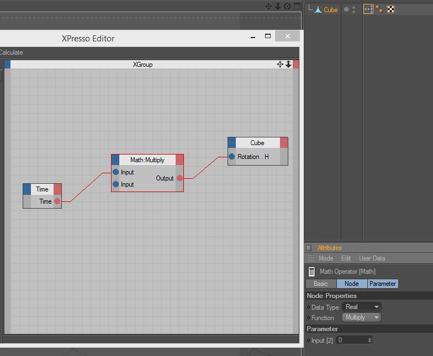Toggle the checkbox beside Attributes title
Viewport: 433px width, 356px height.
pyautogui.click(x=309, y=248)
